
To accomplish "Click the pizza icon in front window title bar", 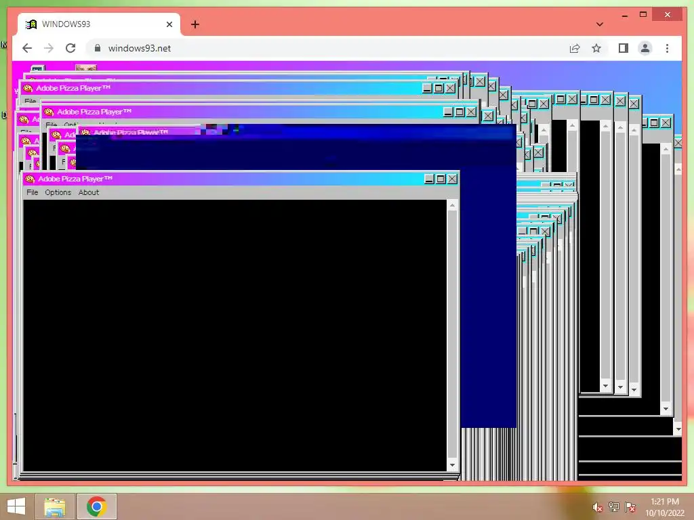I will pyautogui.click(x=30, y=179).
